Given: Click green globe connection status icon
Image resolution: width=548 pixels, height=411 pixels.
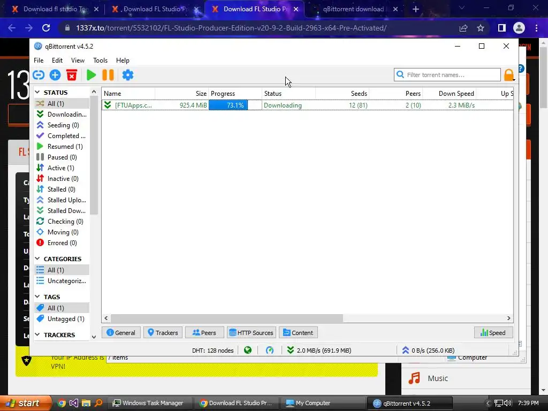Looking at the screenshot, I should click(x=248, y=350).
